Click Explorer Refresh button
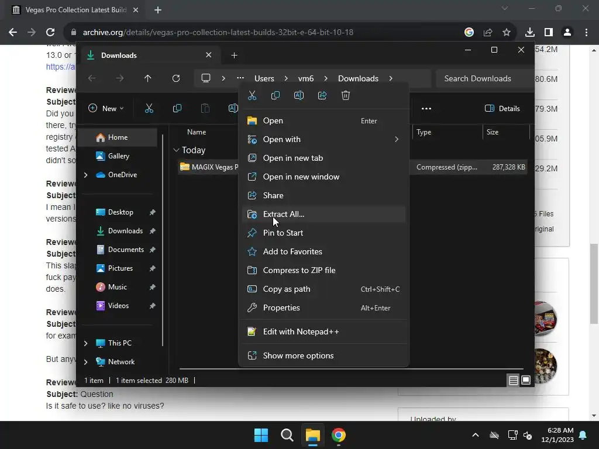Screen dimensions: 599x449 [x=175, y=78]
